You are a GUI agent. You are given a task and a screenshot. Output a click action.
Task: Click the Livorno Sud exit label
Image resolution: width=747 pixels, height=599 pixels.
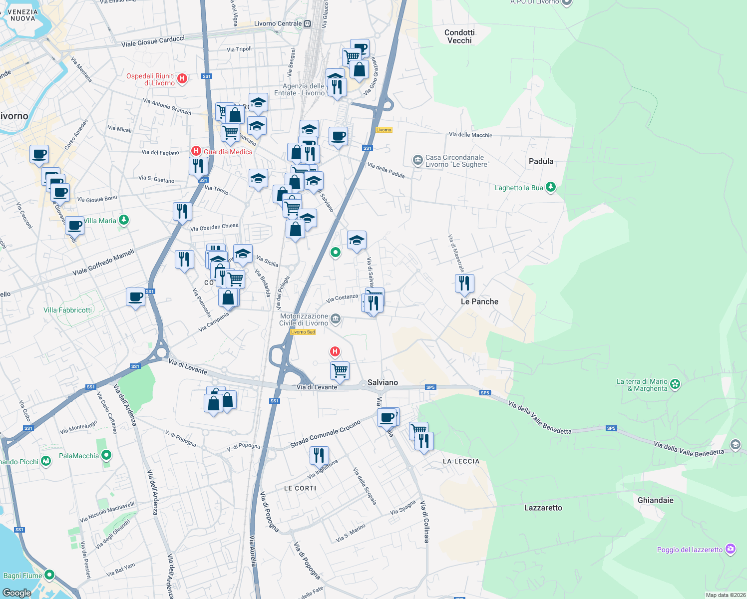[303, 331]
